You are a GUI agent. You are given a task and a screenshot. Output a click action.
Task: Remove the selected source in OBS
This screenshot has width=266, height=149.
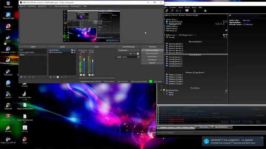(x=54, y=77)
